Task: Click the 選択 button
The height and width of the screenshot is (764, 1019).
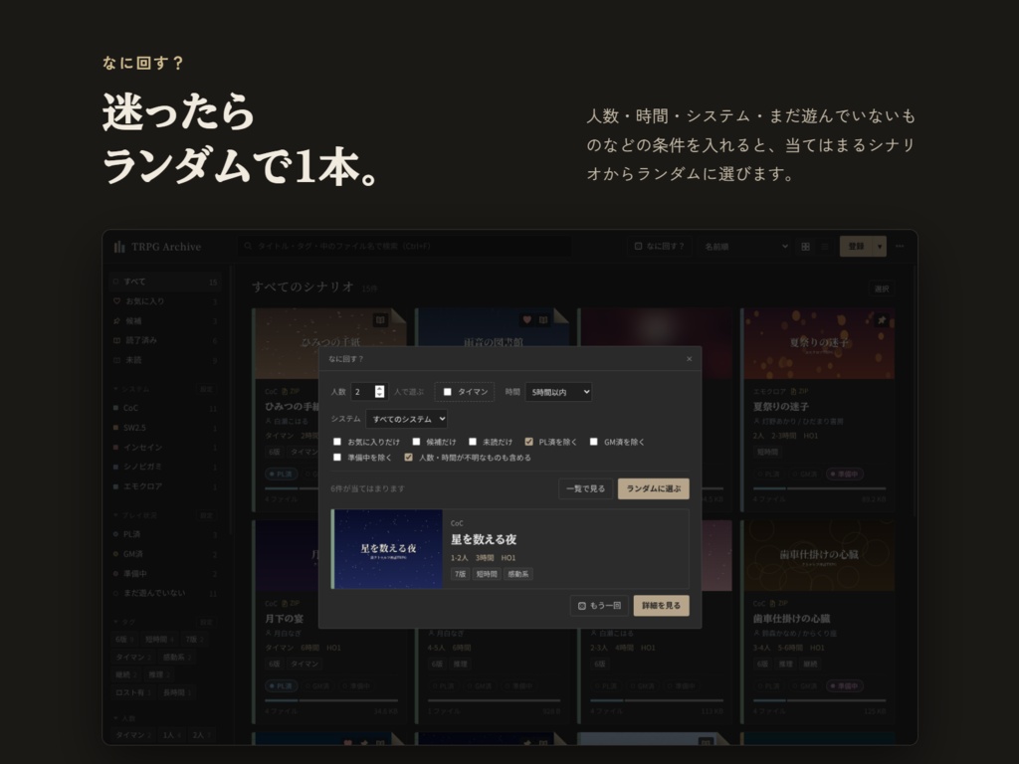Action: click(882, 288)
